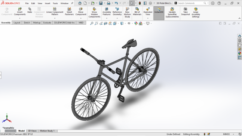Switch to the Evaluate tab

click(47, 23)
